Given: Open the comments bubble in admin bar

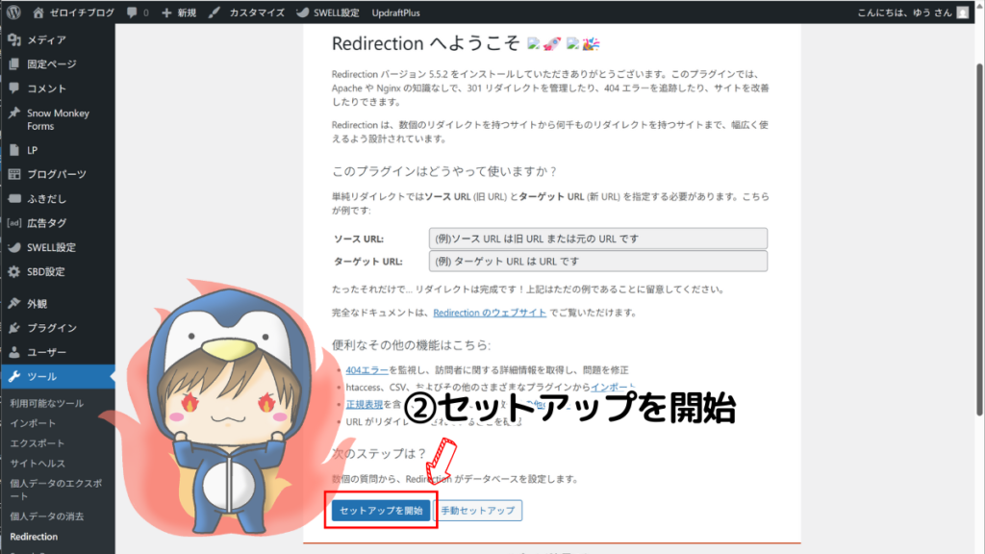Looking at the screenshot, I should click(x=138, y=13).
